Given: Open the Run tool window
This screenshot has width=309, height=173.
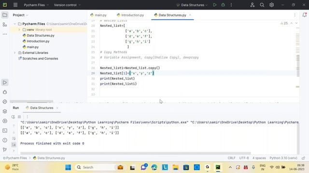Looking at the screenshot, I should coord(5,82).
